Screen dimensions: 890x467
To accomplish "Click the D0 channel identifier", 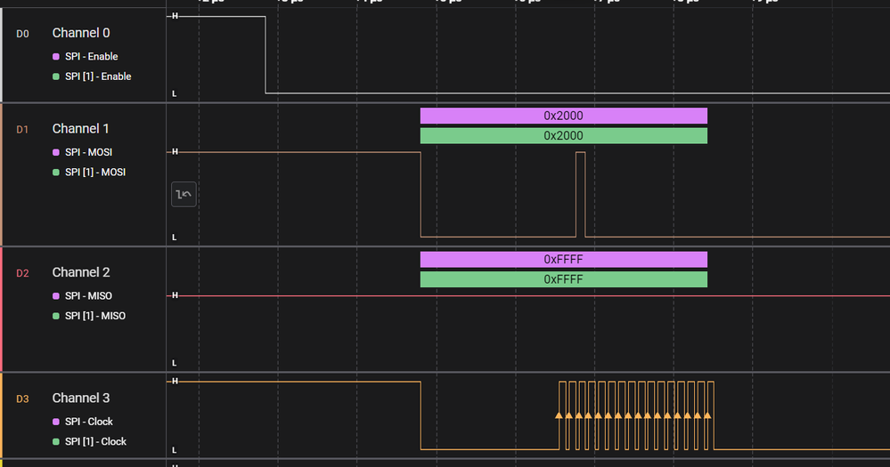I will [22, 34].
